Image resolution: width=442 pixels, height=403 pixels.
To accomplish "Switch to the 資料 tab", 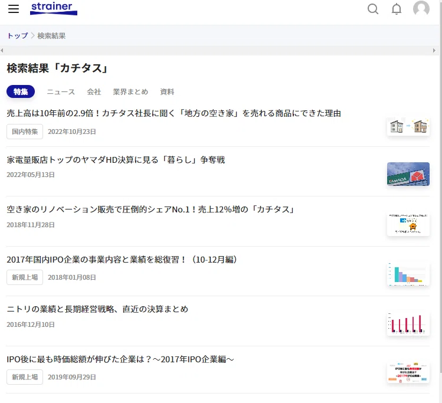I will tap(167, 92).
